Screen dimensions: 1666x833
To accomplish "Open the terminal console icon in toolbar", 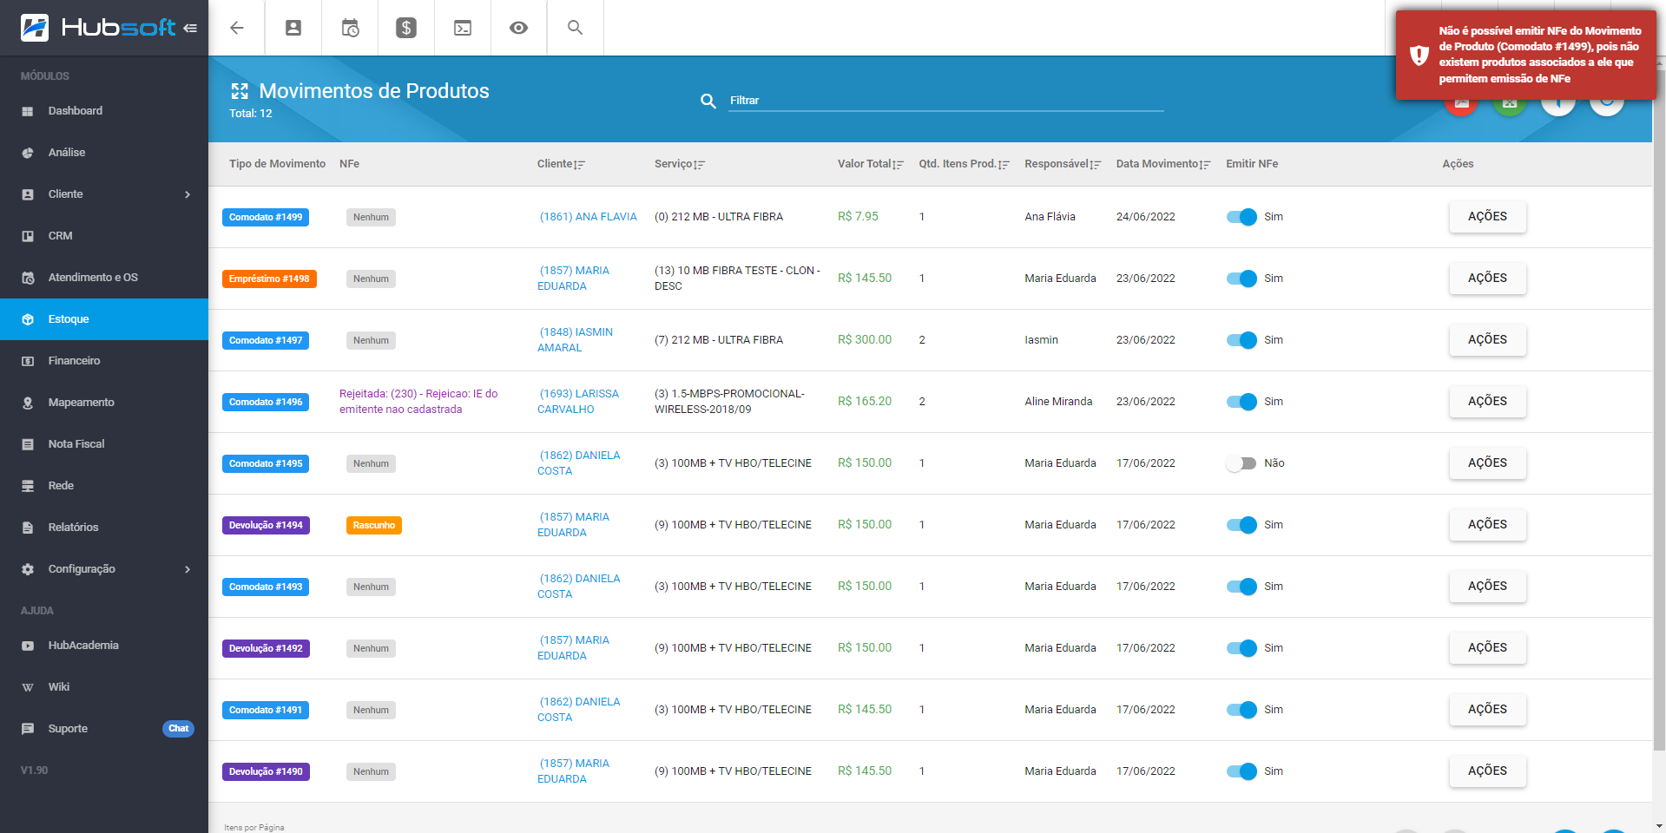I will 463,28.
